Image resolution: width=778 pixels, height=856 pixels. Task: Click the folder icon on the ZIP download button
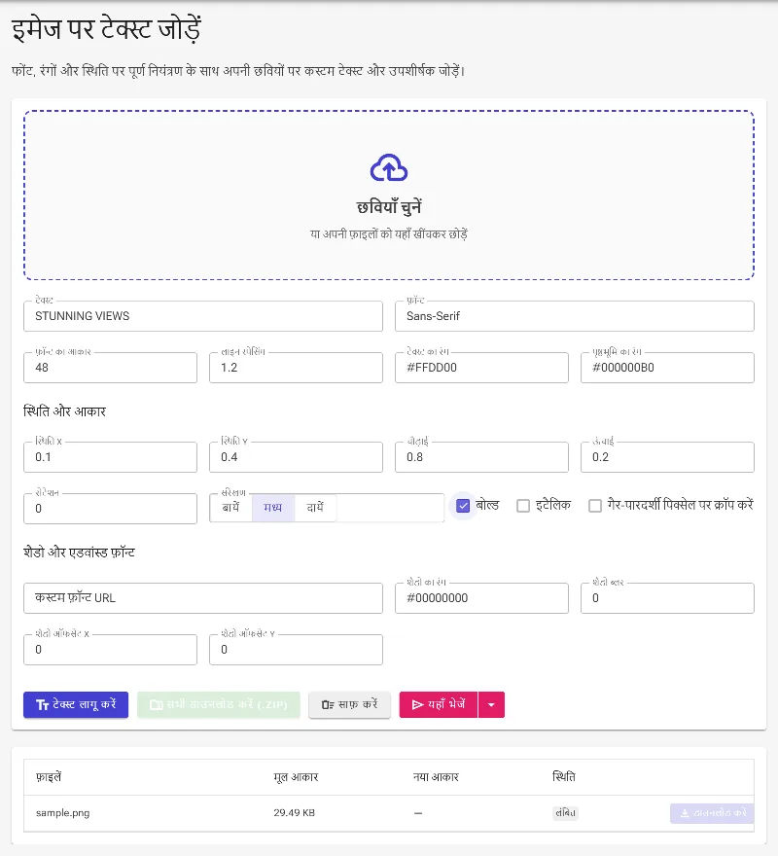click(157, 705)
